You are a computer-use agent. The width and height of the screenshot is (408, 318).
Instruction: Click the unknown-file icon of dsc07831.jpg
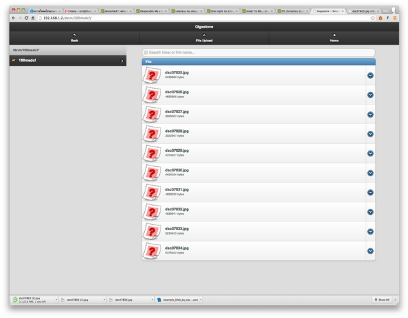tap(152, 193)
